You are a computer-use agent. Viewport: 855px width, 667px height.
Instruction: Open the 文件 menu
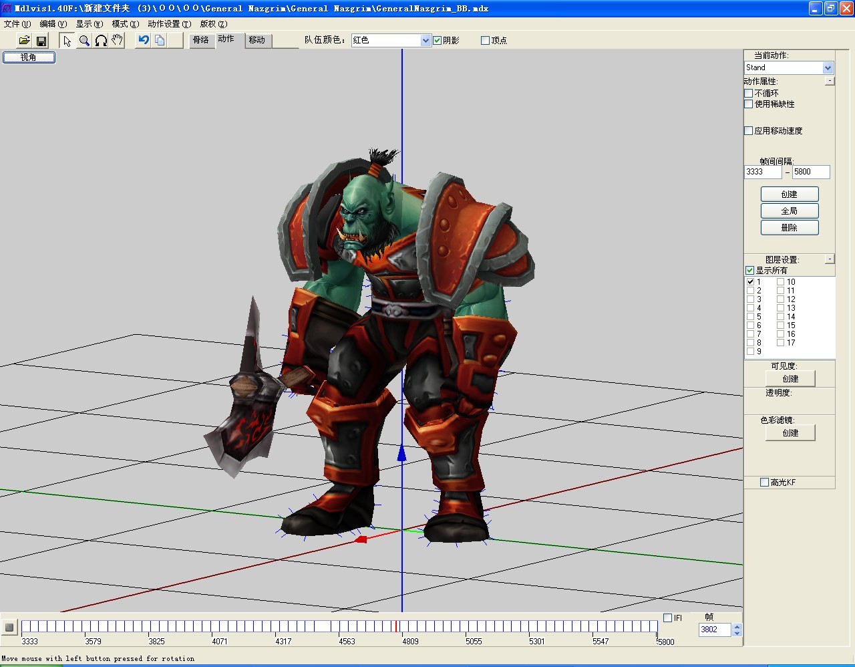click(x=17, y=24)
